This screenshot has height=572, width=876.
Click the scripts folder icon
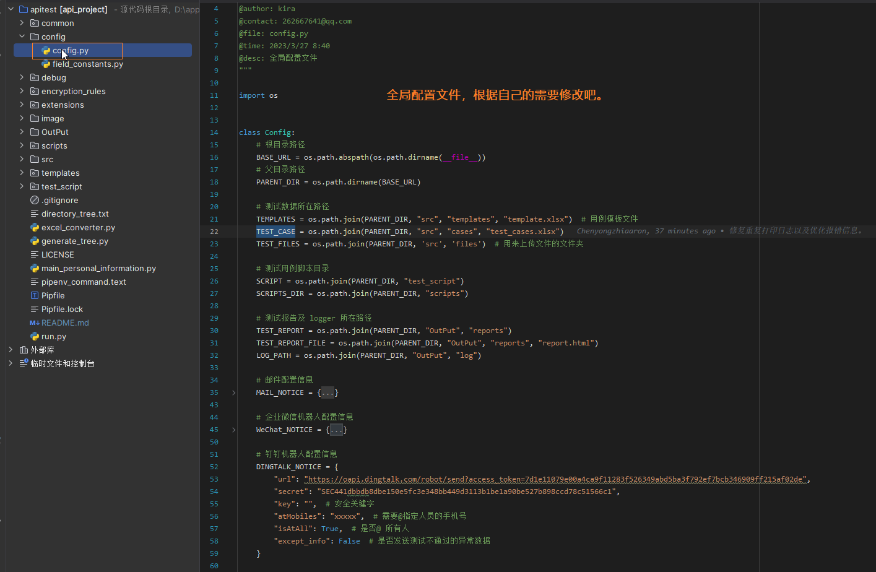(x=35, y=145)
